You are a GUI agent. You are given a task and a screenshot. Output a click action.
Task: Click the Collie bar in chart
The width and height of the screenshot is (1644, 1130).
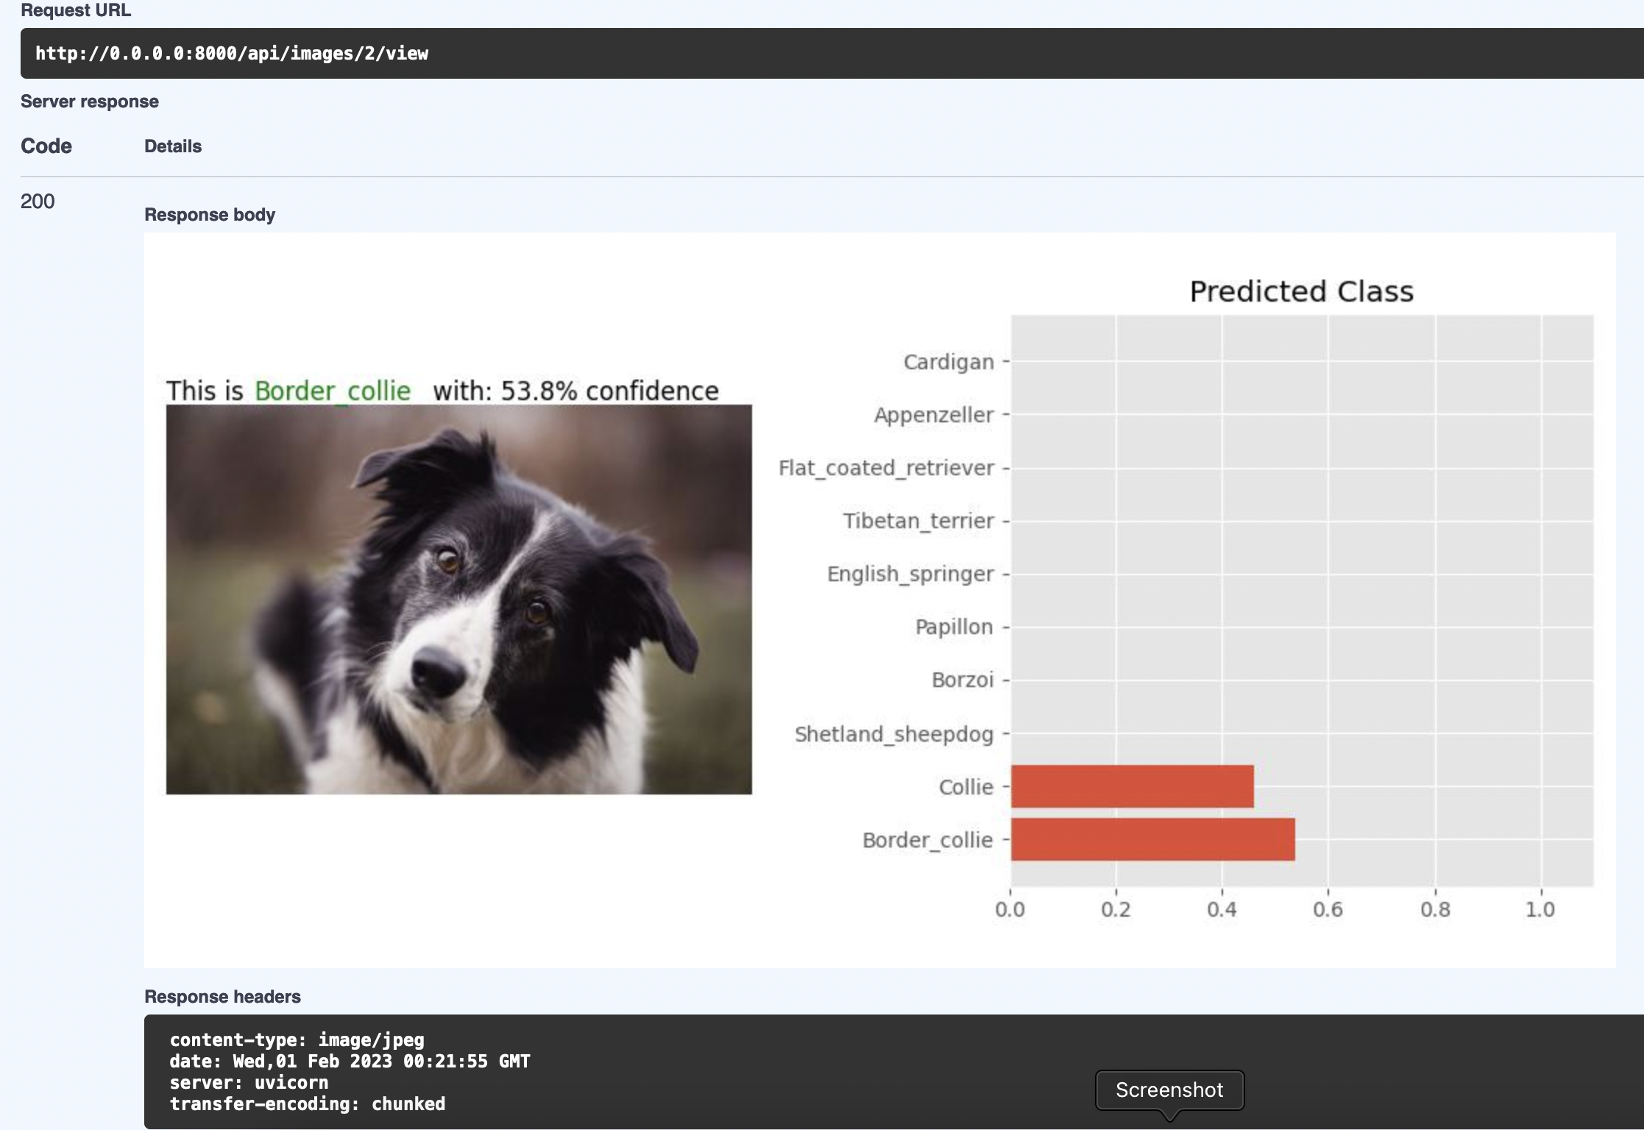point(1132,786)
